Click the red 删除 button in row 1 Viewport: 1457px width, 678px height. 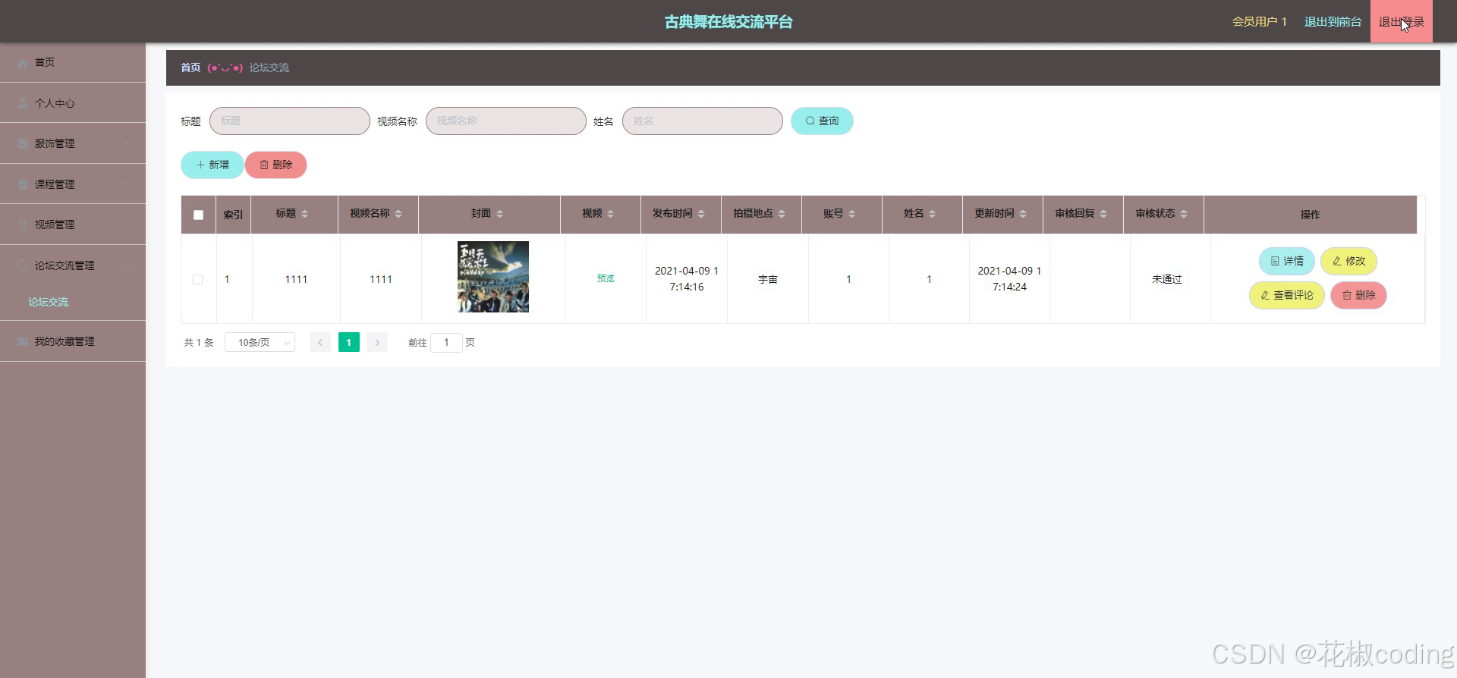(1358, 295)
